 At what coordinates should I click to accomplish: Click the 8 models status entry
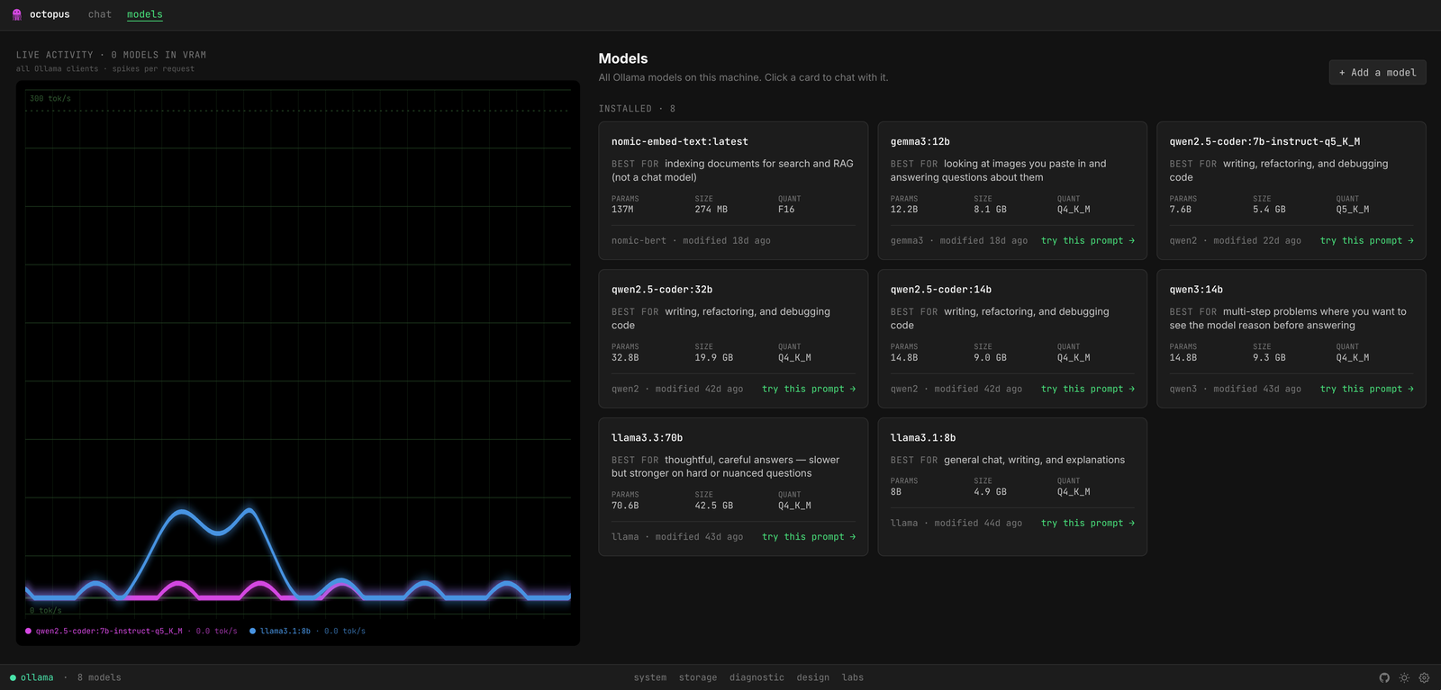tap(99, 677)
